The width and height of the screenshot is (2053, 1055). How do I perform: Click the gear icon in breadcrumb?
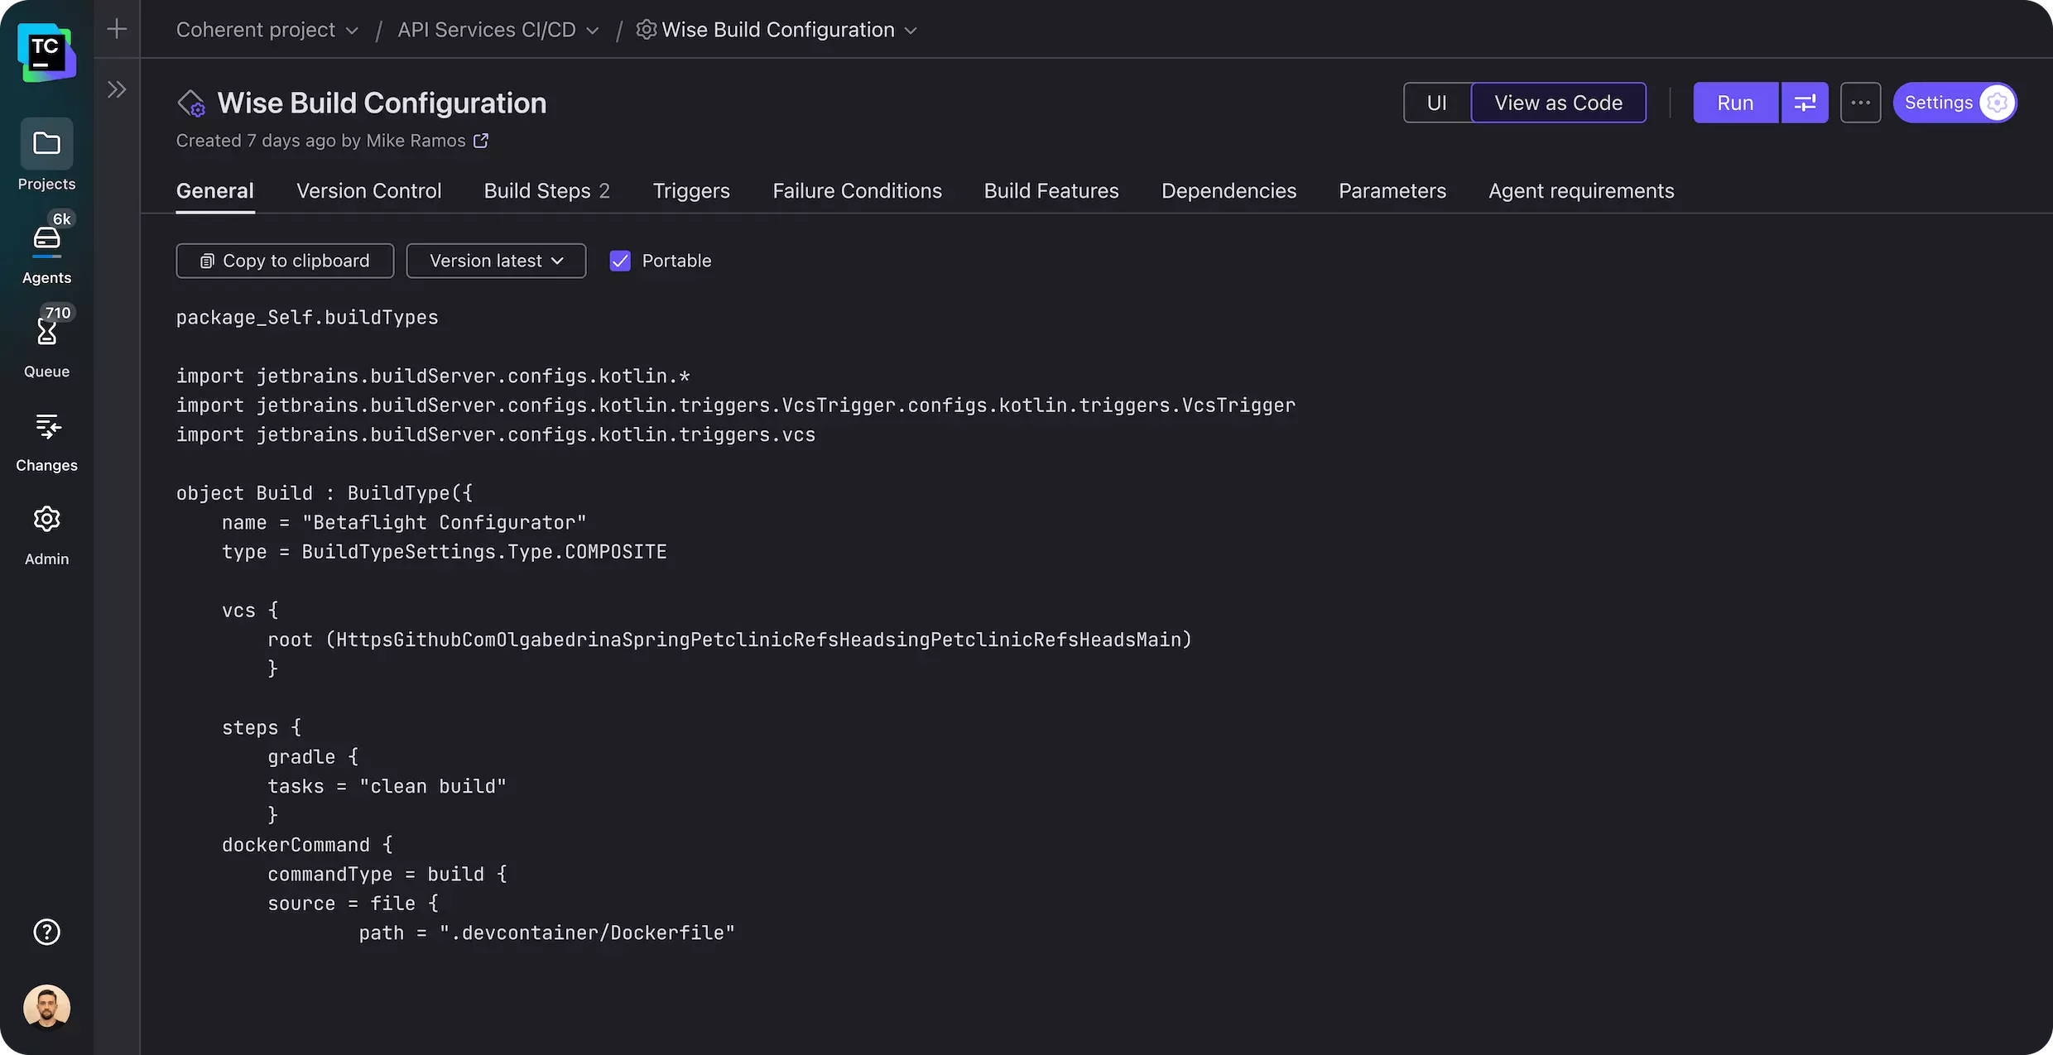(x=646, y=30)
